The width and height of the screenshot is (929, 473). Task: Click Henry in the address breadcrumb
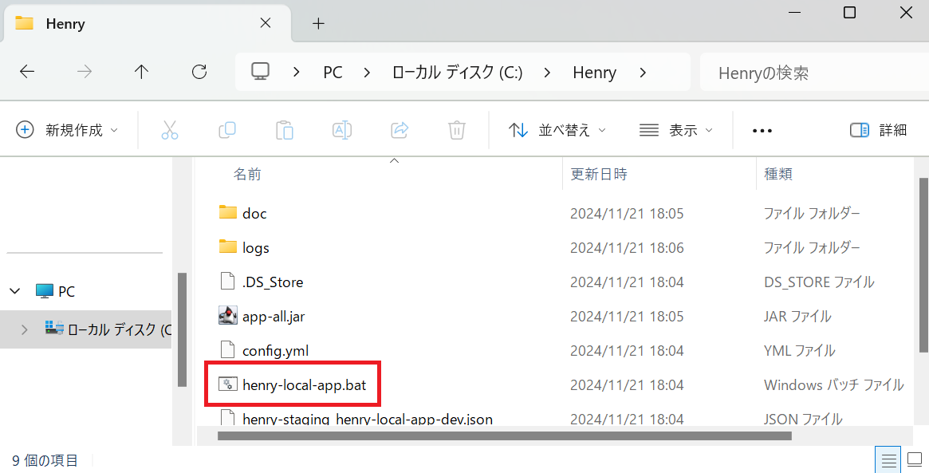[594, 73]
